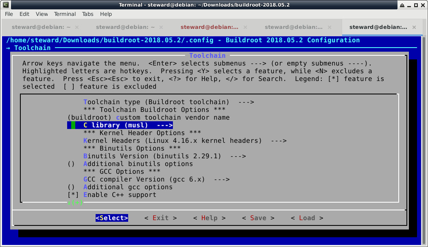The width and height of the screenshot is (428, 247).
Task: Click the < Load > button
Action: 307,218
